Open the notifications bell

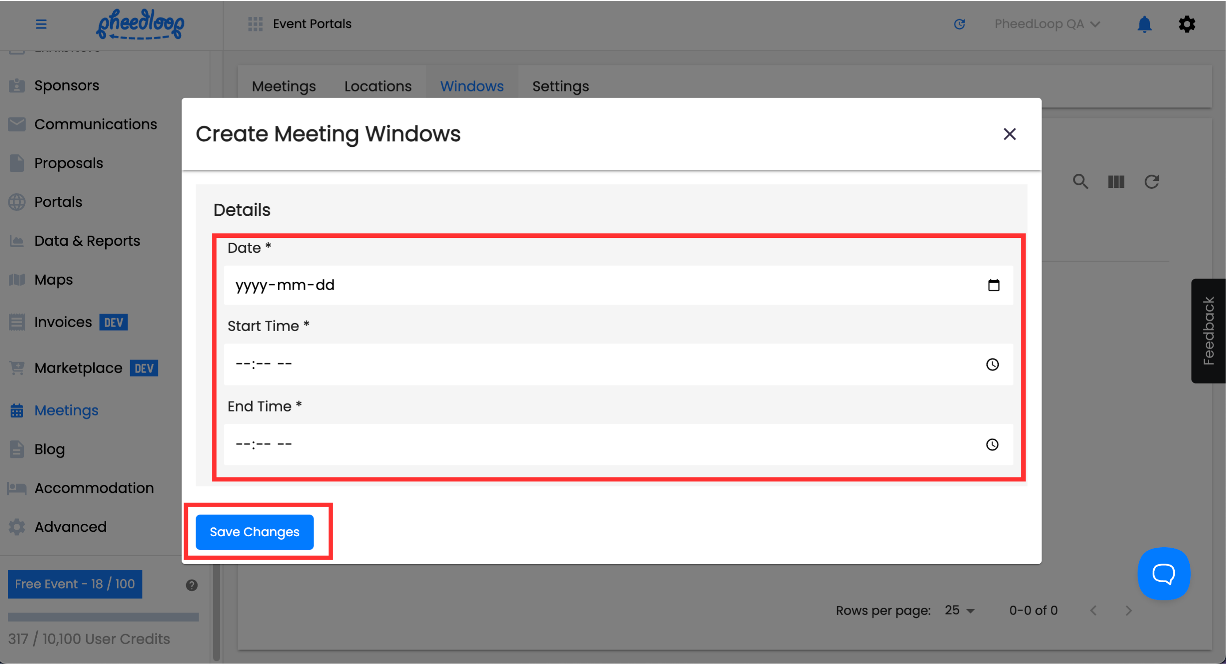pos(1144,24)
